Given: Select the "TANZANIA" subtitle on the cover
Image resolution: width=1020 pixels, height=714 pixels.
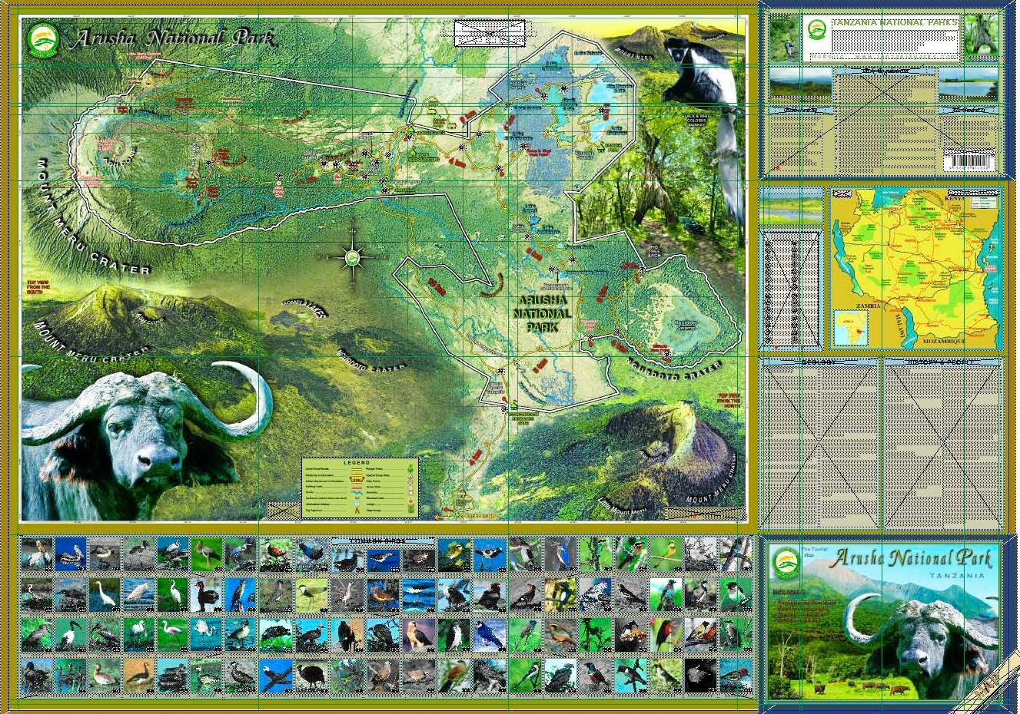Looking at the screenshot, I should pos(956,576).
